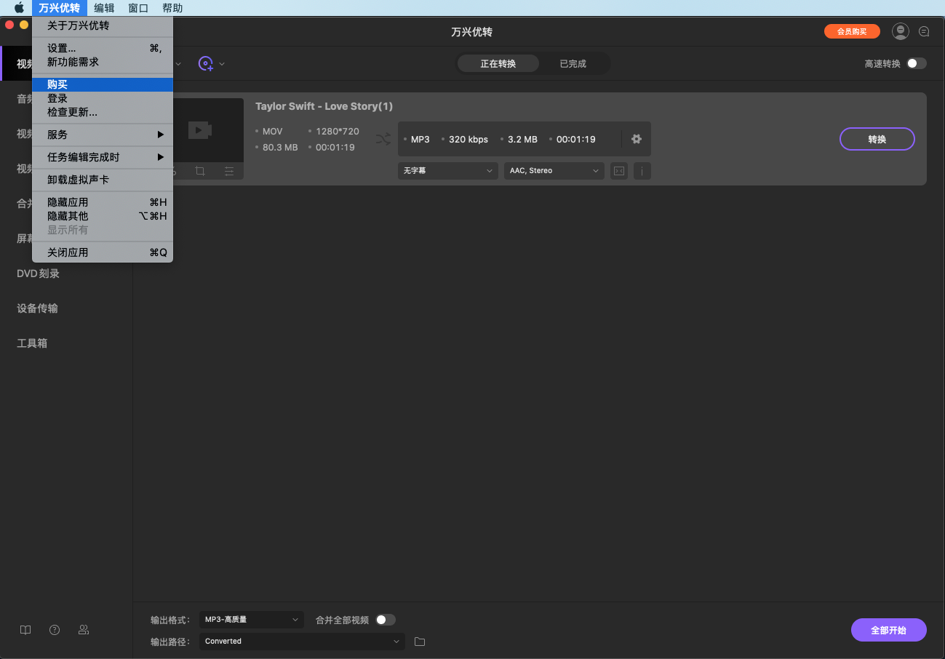Click the help question mark icon

tap(55, 630)
